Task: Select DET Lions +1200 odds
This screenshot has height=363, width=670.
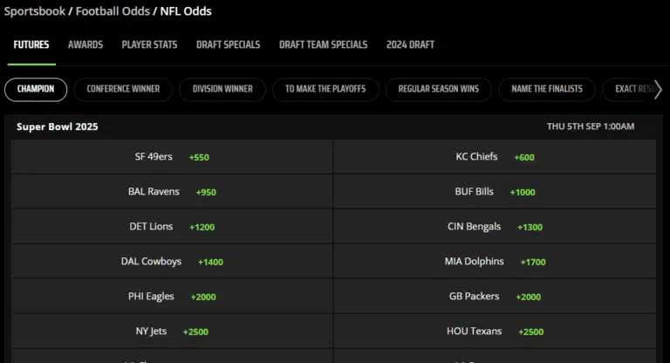Action: [x=172, y=227]
